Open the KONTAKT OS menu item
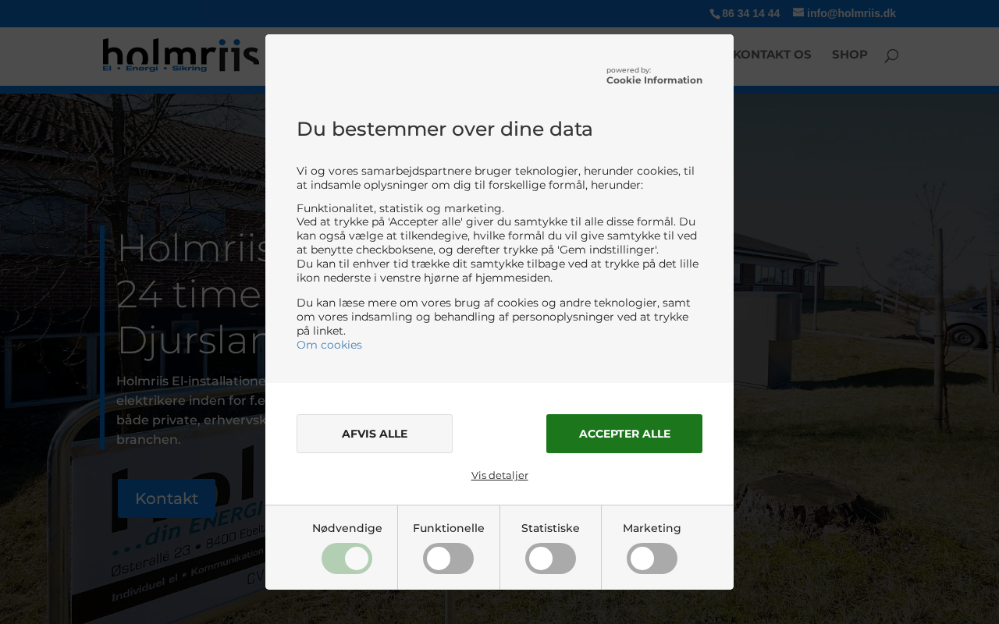 click(x=773, y=55)
